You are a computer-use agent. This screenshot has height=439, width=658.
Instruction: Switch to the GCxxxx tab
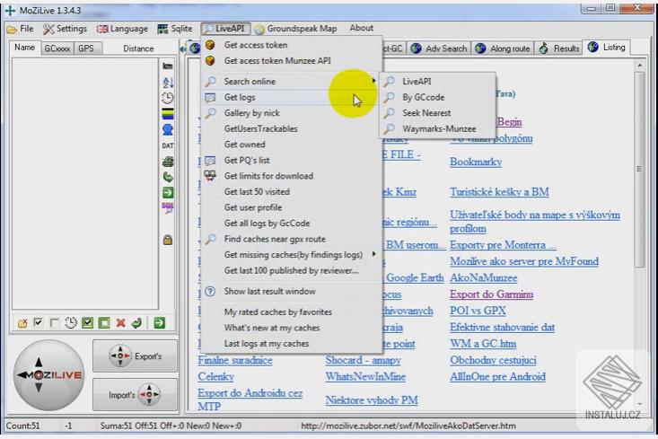tap(57, 48)
